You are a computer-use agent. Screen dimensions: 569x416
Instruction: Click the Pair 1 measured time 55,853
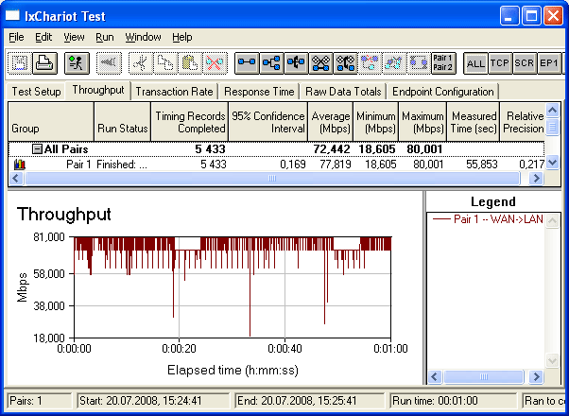point(481,165)
